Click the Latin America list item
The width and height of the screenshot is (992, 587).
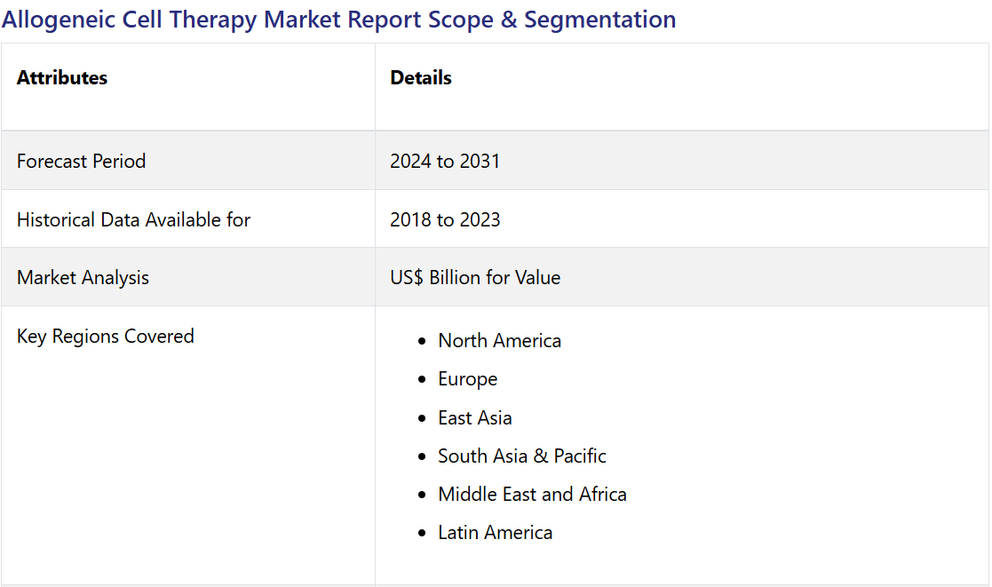[495, 533]
